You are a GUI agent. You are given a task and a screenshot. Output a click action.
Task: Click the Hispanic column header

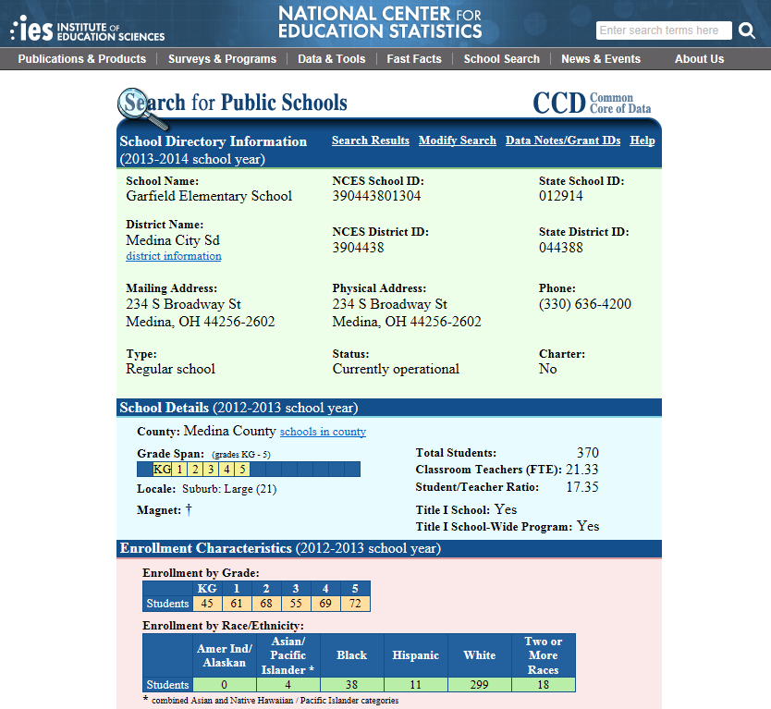pyautogui.click(x=415, y=655)
